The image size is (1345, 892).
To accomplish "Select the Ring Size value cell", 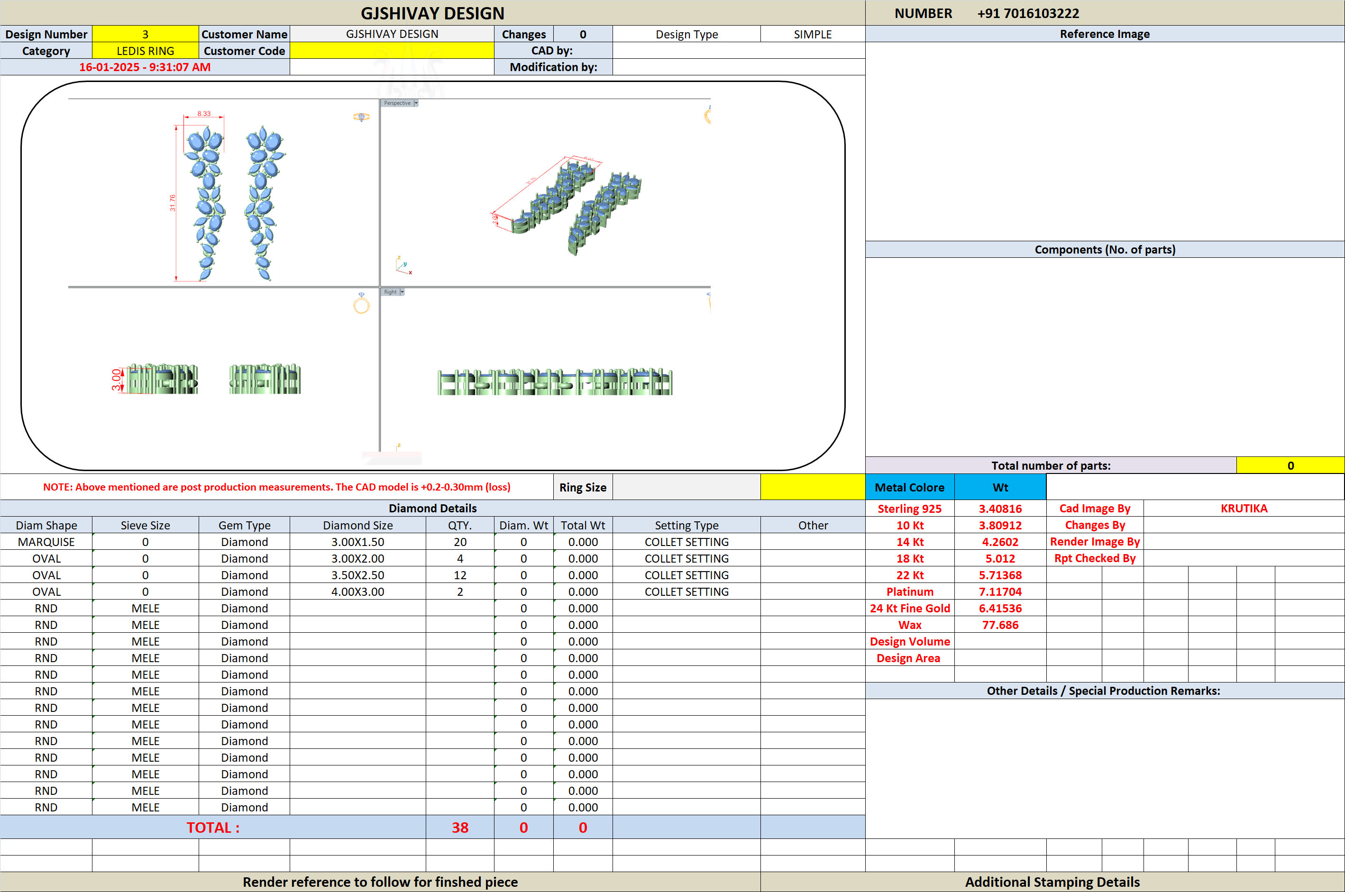I will click(686, 487).
